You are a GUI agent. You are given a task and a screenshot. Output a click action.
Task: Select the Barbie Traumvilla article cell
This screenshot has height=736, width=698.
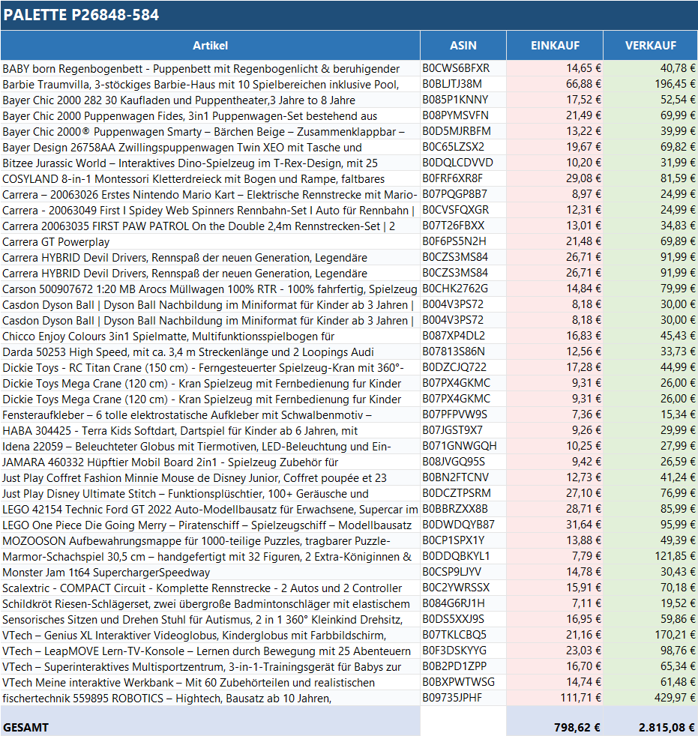(x=210, y=84)
